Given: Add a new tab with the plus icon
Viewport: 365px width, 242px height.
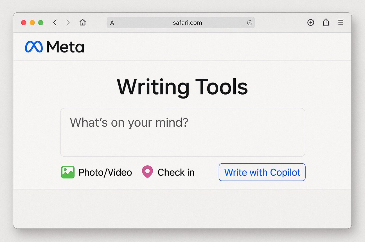Looking at the screenshot, I should 310,22.
